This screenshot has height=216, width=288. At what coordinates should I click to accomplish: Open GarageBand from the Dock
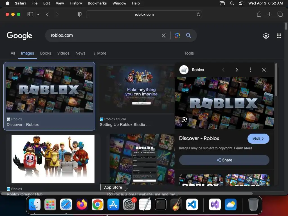pos(176,204)
